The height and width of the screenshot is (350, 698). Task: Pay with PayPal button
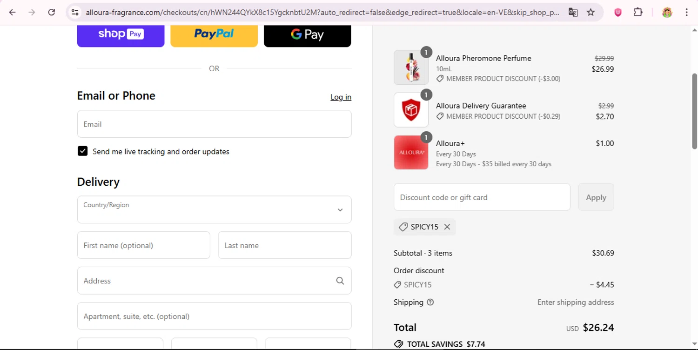pyautogui.click(x=214, y=35)
